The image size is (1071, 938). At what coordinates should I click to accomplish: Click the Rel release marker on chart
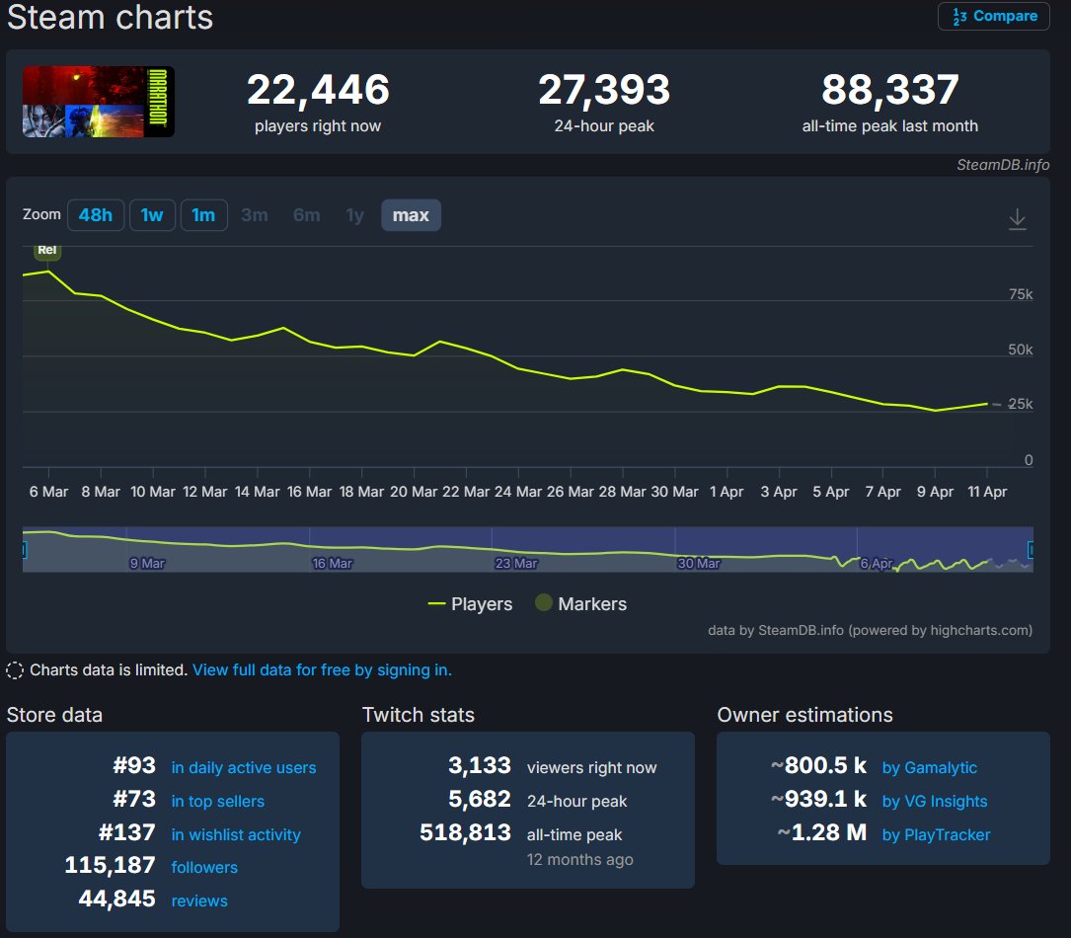point(47,251)
